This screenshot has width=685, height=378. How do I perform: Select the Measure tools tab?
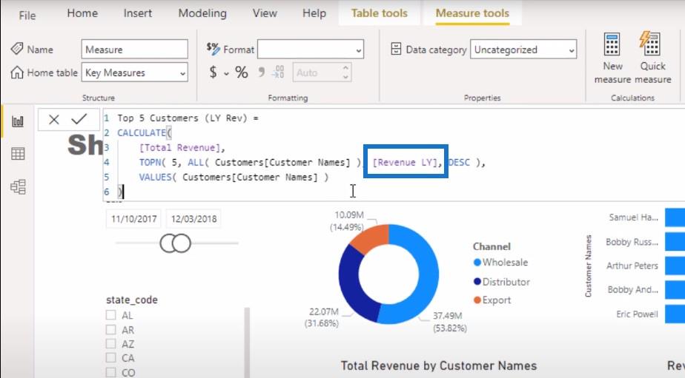point(472,13)
